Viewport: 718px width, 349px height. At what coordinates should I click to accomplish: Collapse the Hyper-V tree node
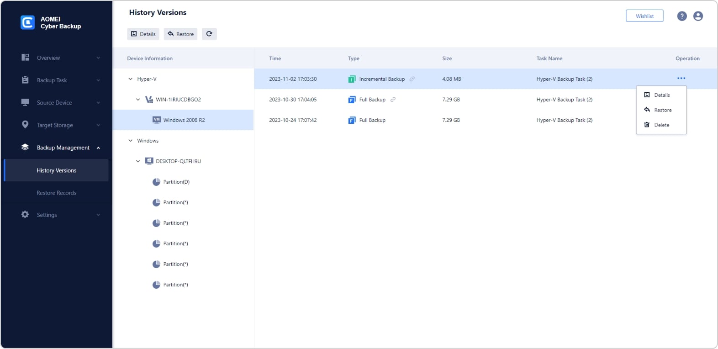131,79
